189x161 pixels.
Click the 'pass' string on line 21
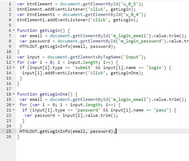coord(161,110)
